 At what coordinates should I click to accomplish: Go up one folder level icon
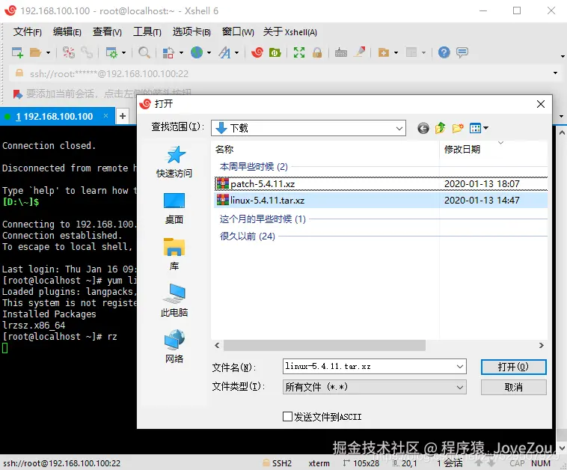tap(440, 128)
